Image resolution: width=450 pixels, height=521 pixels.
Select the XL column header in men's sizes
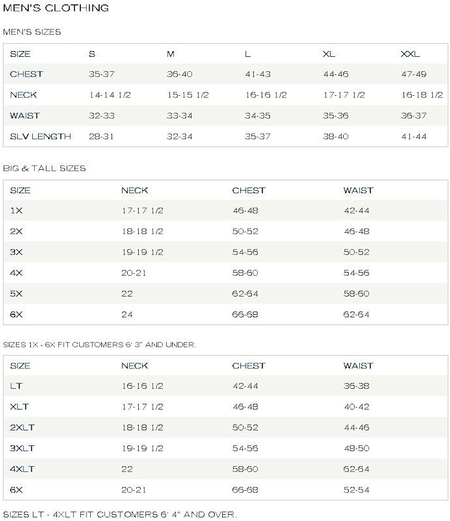(329, 54)
